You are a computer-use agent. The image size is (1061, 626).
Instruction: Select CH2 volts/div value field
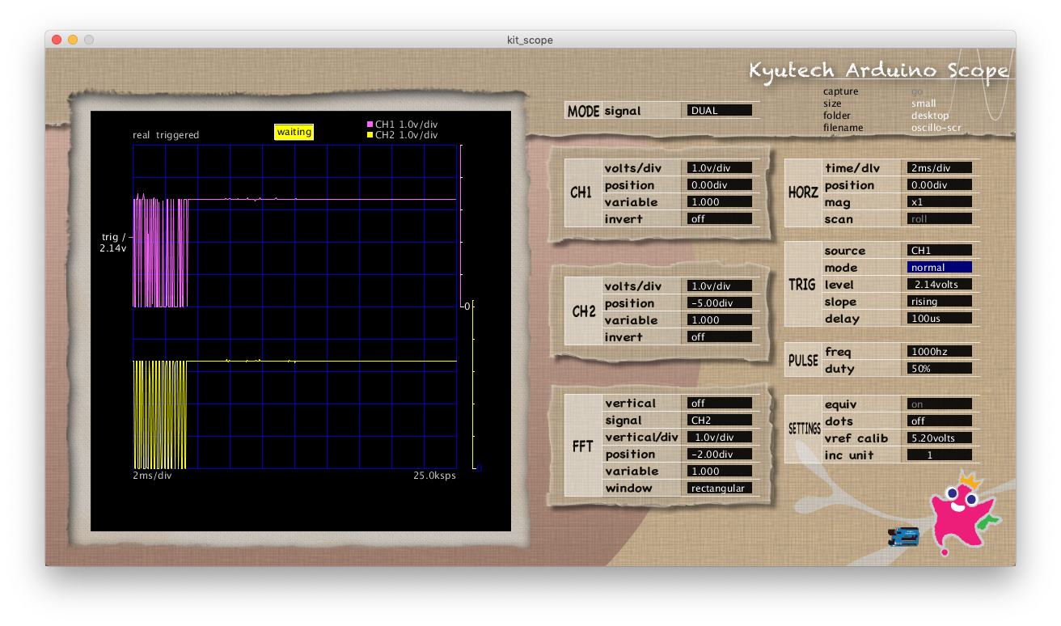point(720,286)
